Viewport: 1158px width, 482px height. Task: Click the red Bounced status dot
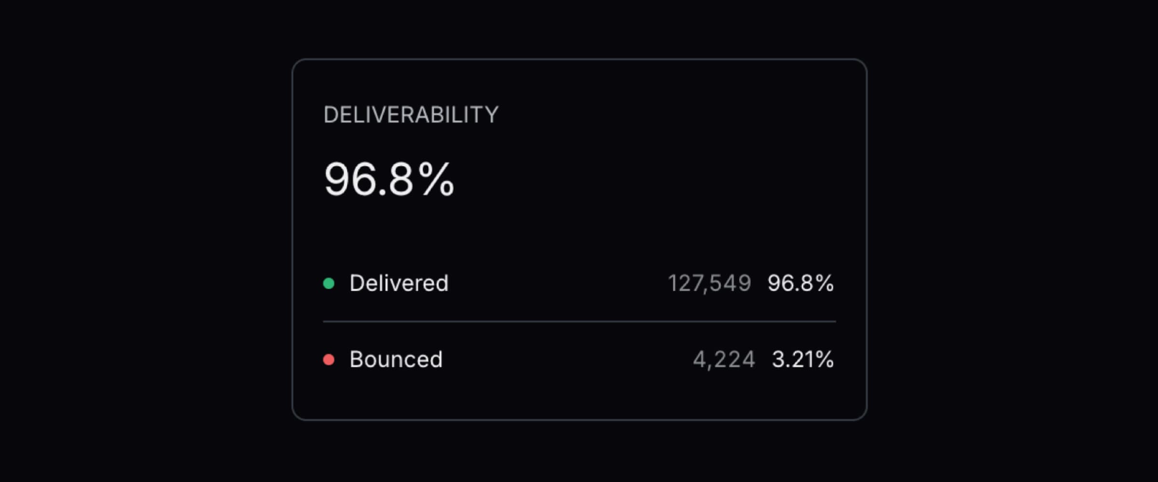tap(329, 360)
